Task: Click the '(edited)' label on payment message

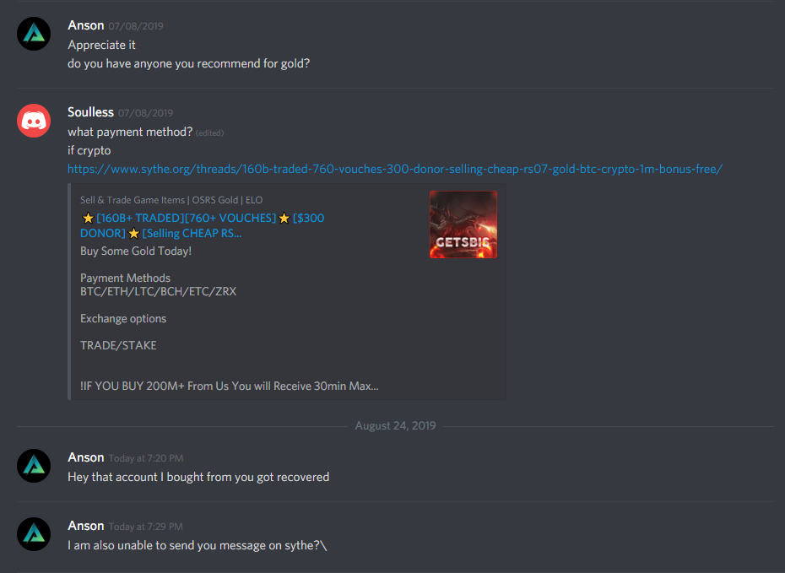Action: (x=209, y=133)
